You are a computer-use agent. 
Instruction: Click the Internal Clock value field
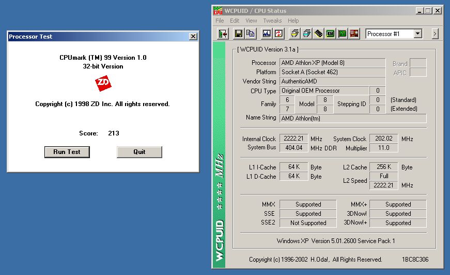point(293,139)
